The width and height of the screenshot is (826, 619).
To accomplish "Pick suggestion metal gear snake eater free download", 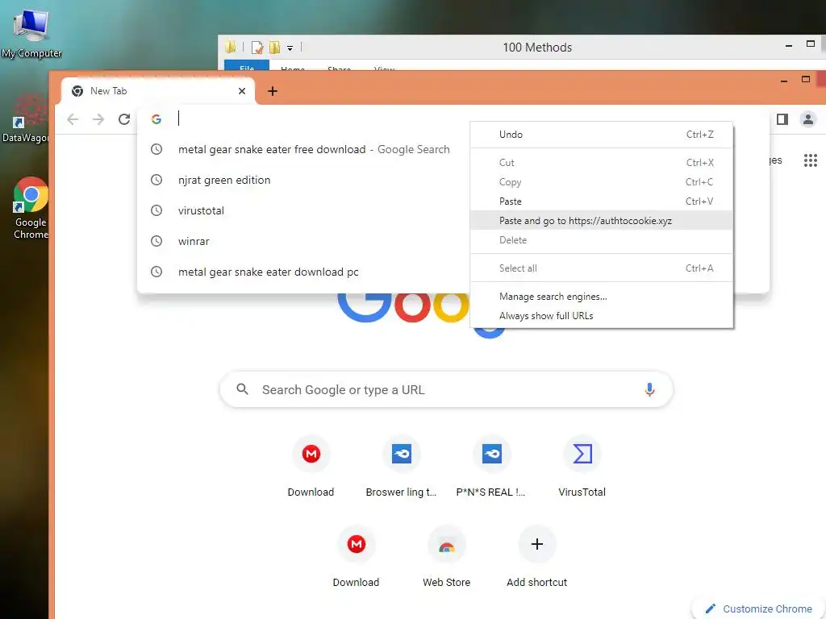I will (x=303, y=149).
